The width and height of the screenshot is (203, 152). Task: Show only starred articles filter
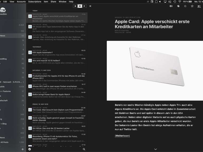(x=75, y=6)
